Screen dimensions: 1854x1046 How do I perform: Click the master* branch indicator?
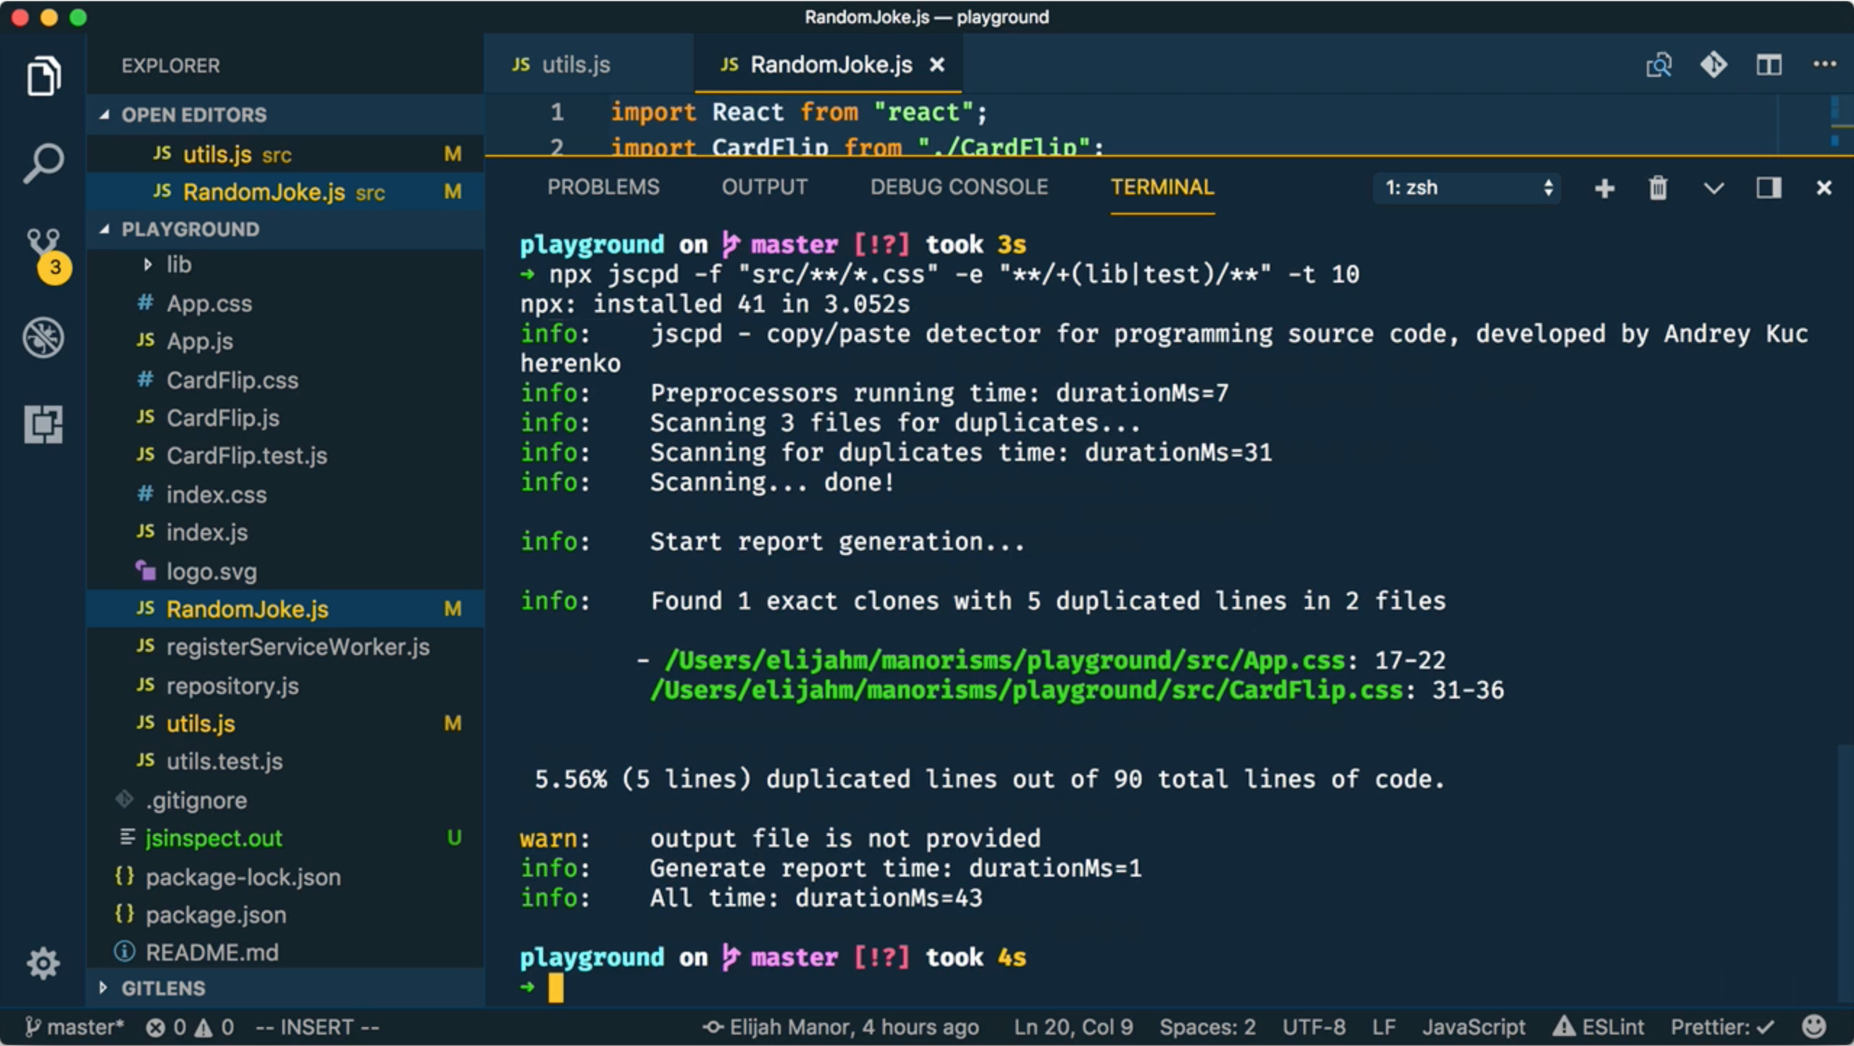coord(72,1026)
